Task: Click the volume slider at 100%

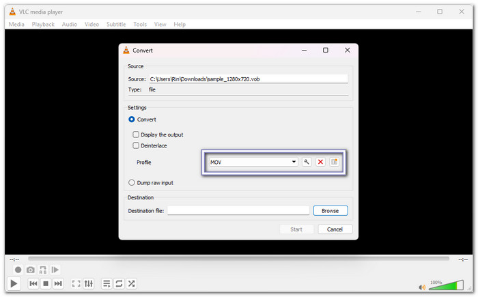Action: pyautogui.click(x=446, y=286)
